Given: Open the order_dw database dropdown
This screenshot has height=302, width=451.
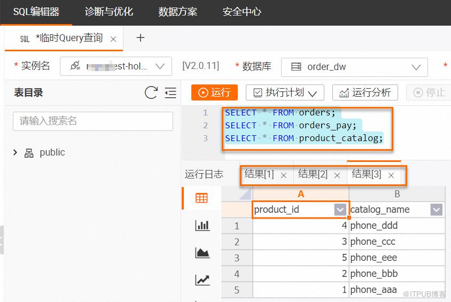Looking at the screenshot, I should click(354, 67).
